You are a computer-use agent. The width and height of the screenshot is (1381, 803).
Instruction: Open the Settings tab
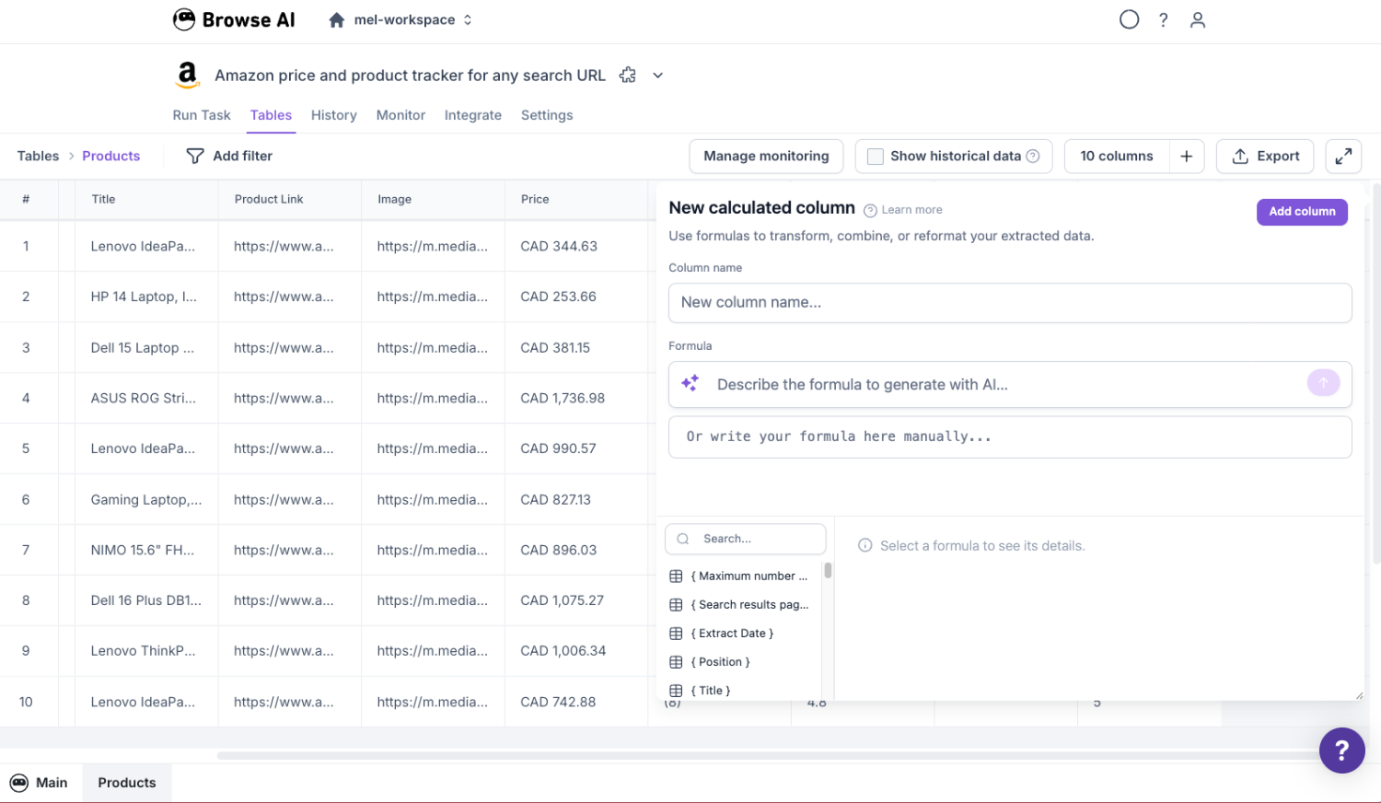(x=547, y=115)
